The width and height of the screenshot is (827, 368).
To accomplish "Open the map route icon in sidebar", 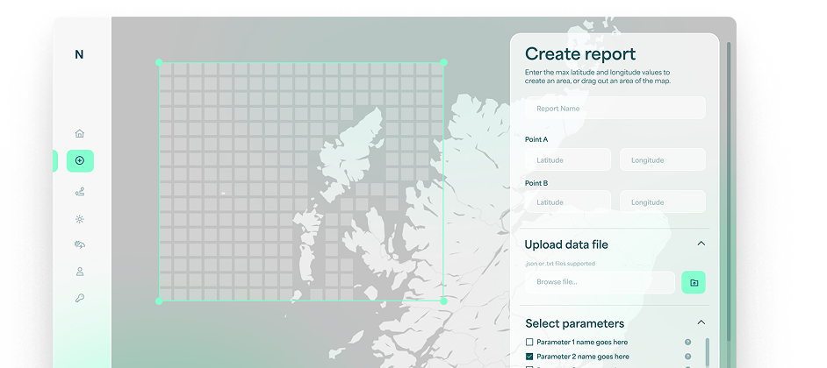I will (80, 192).
